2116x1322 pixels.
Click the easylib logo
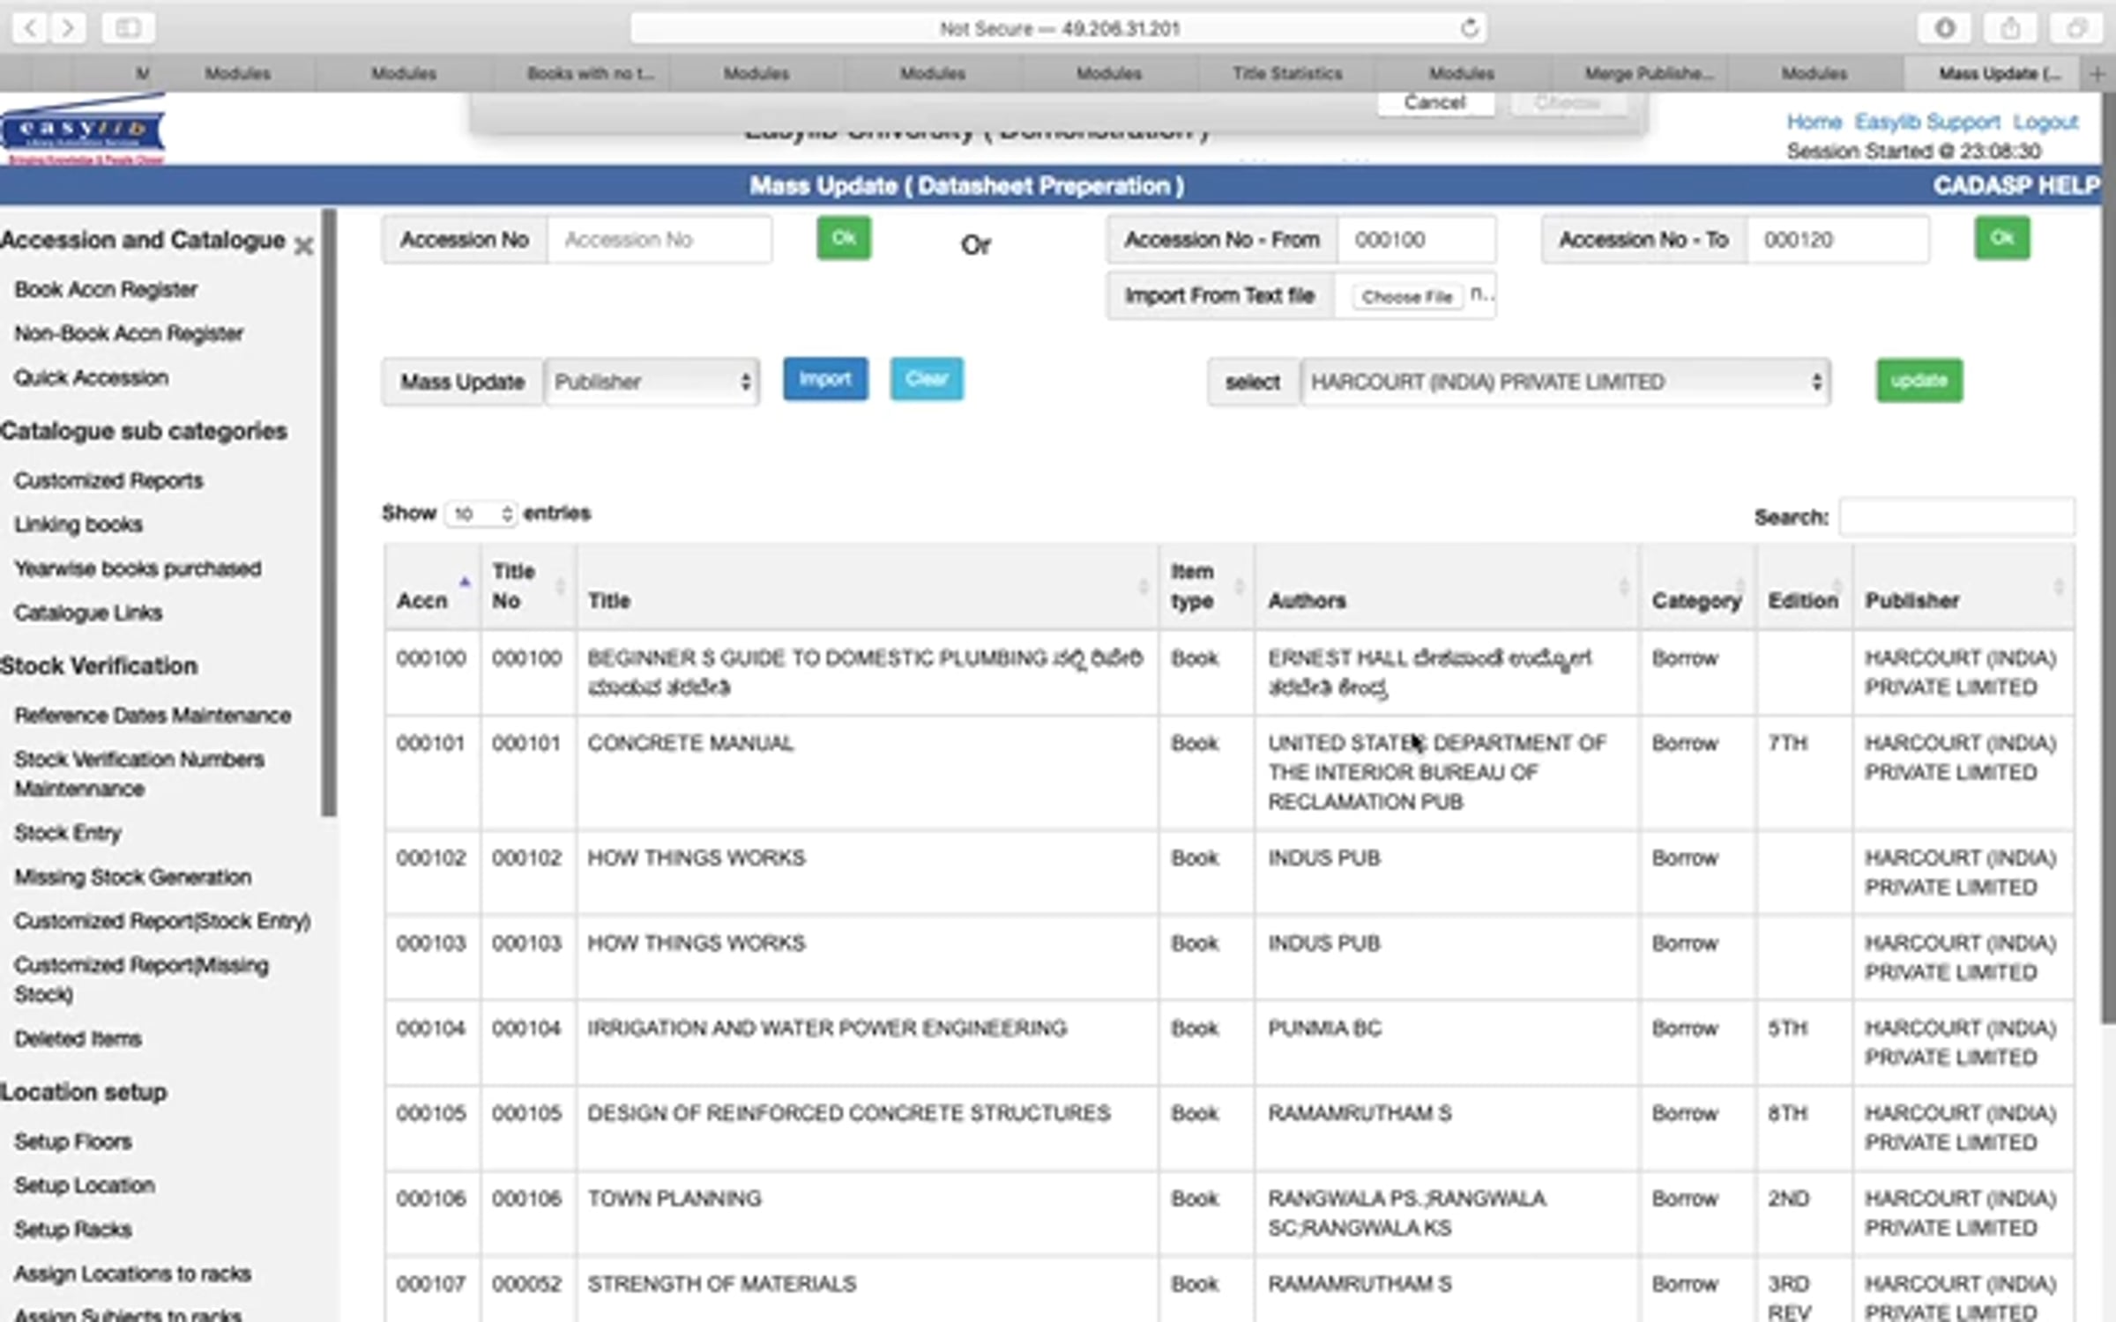click(x=84, y=130)
